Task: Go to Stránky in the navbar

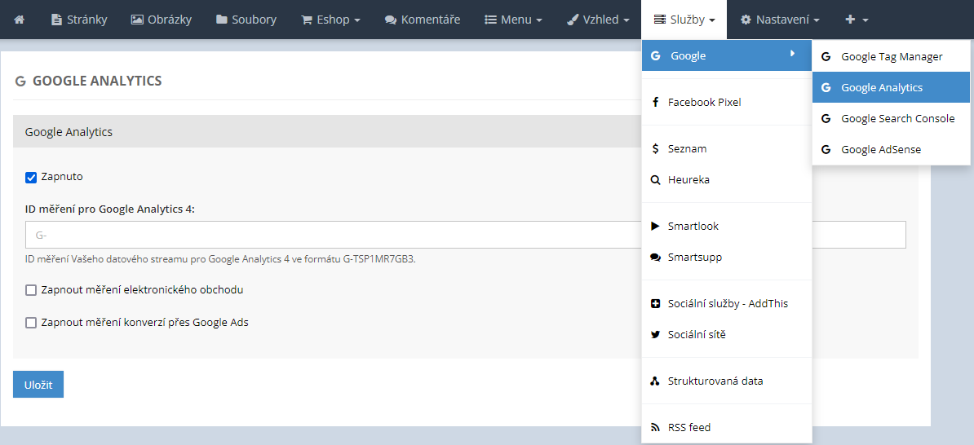Action: point(79,20)
